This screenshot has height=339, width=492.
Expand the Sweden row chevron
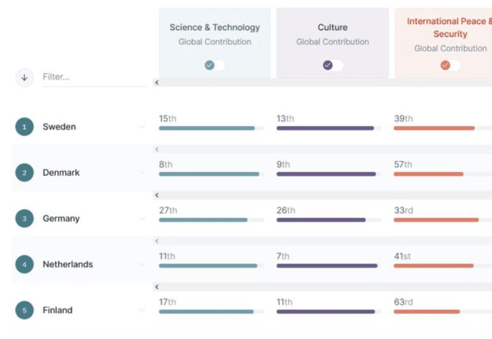[142, 127]
